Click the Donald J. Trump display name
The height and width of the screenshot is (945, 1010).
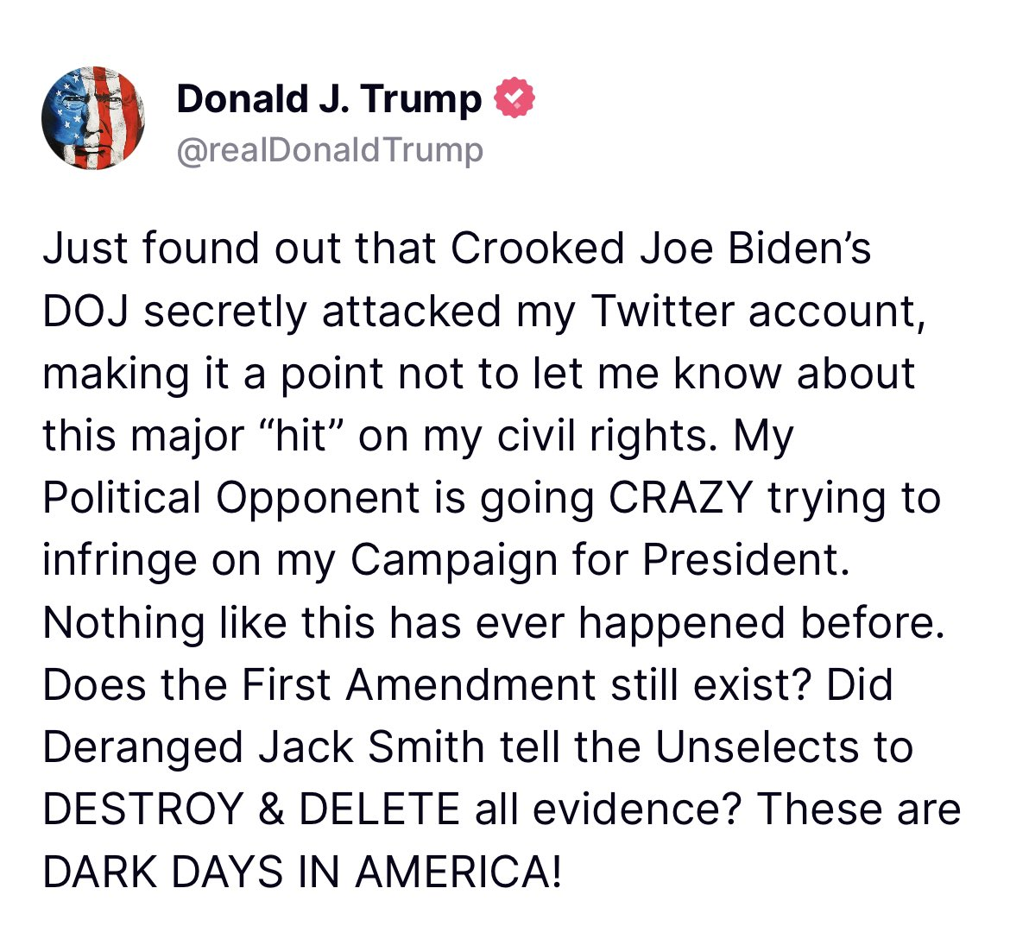click(x=329, y=98)
